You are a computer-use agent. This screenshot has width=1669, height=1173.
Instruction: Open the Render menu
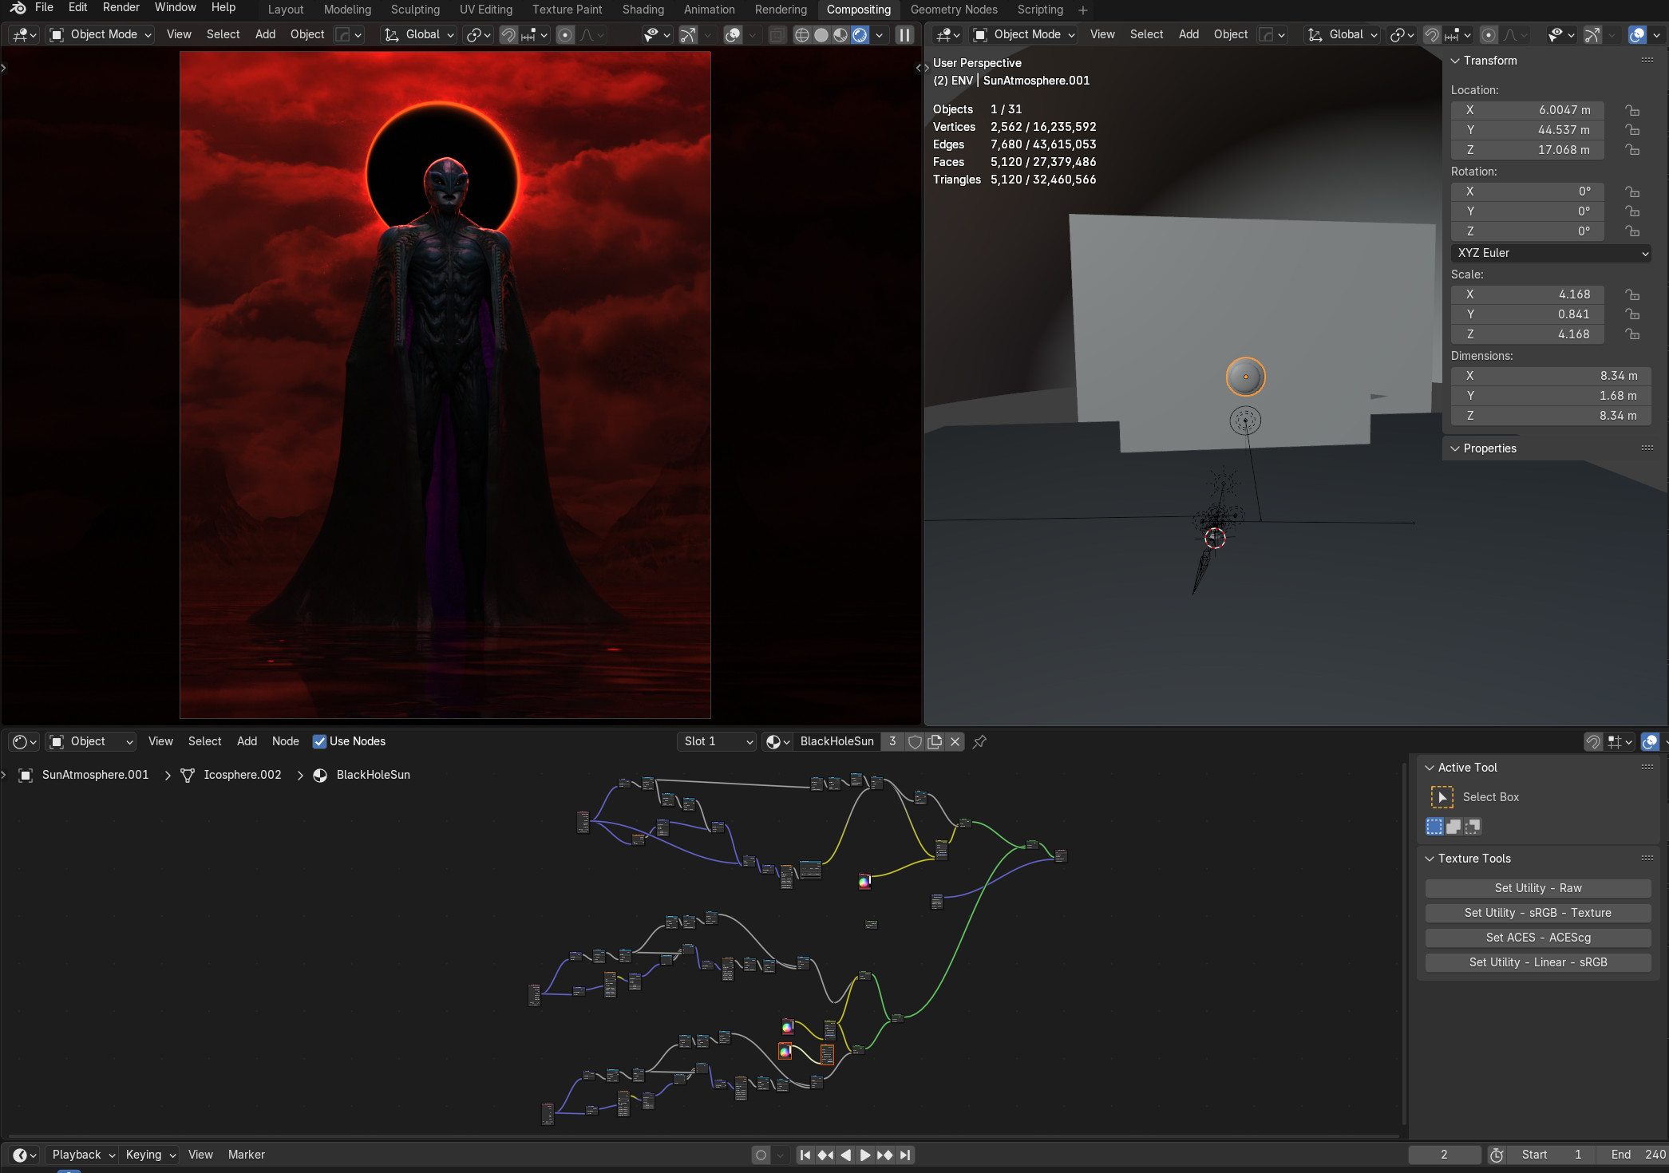[x=121, y=7]
